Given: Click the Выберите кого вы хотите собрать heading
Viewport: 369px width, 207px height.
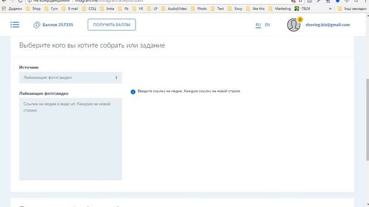Looking at the screenshot, I should [92, 45].
